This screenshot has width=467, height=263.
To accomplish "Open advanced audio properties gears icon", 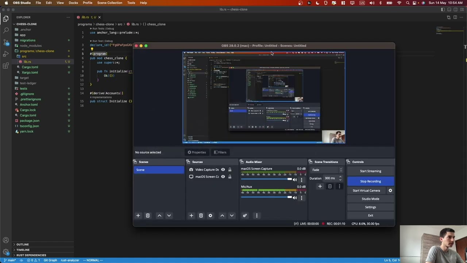I will coord(245,216).
